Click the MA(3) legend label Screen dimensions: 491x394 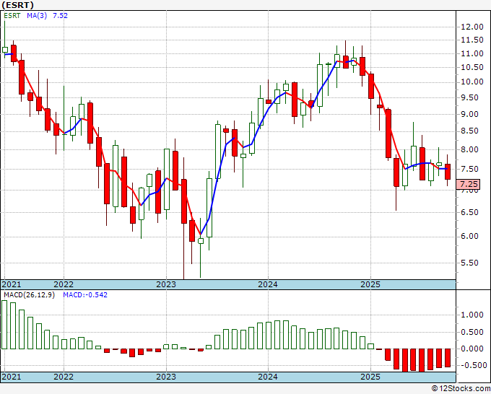pos(37,16)
